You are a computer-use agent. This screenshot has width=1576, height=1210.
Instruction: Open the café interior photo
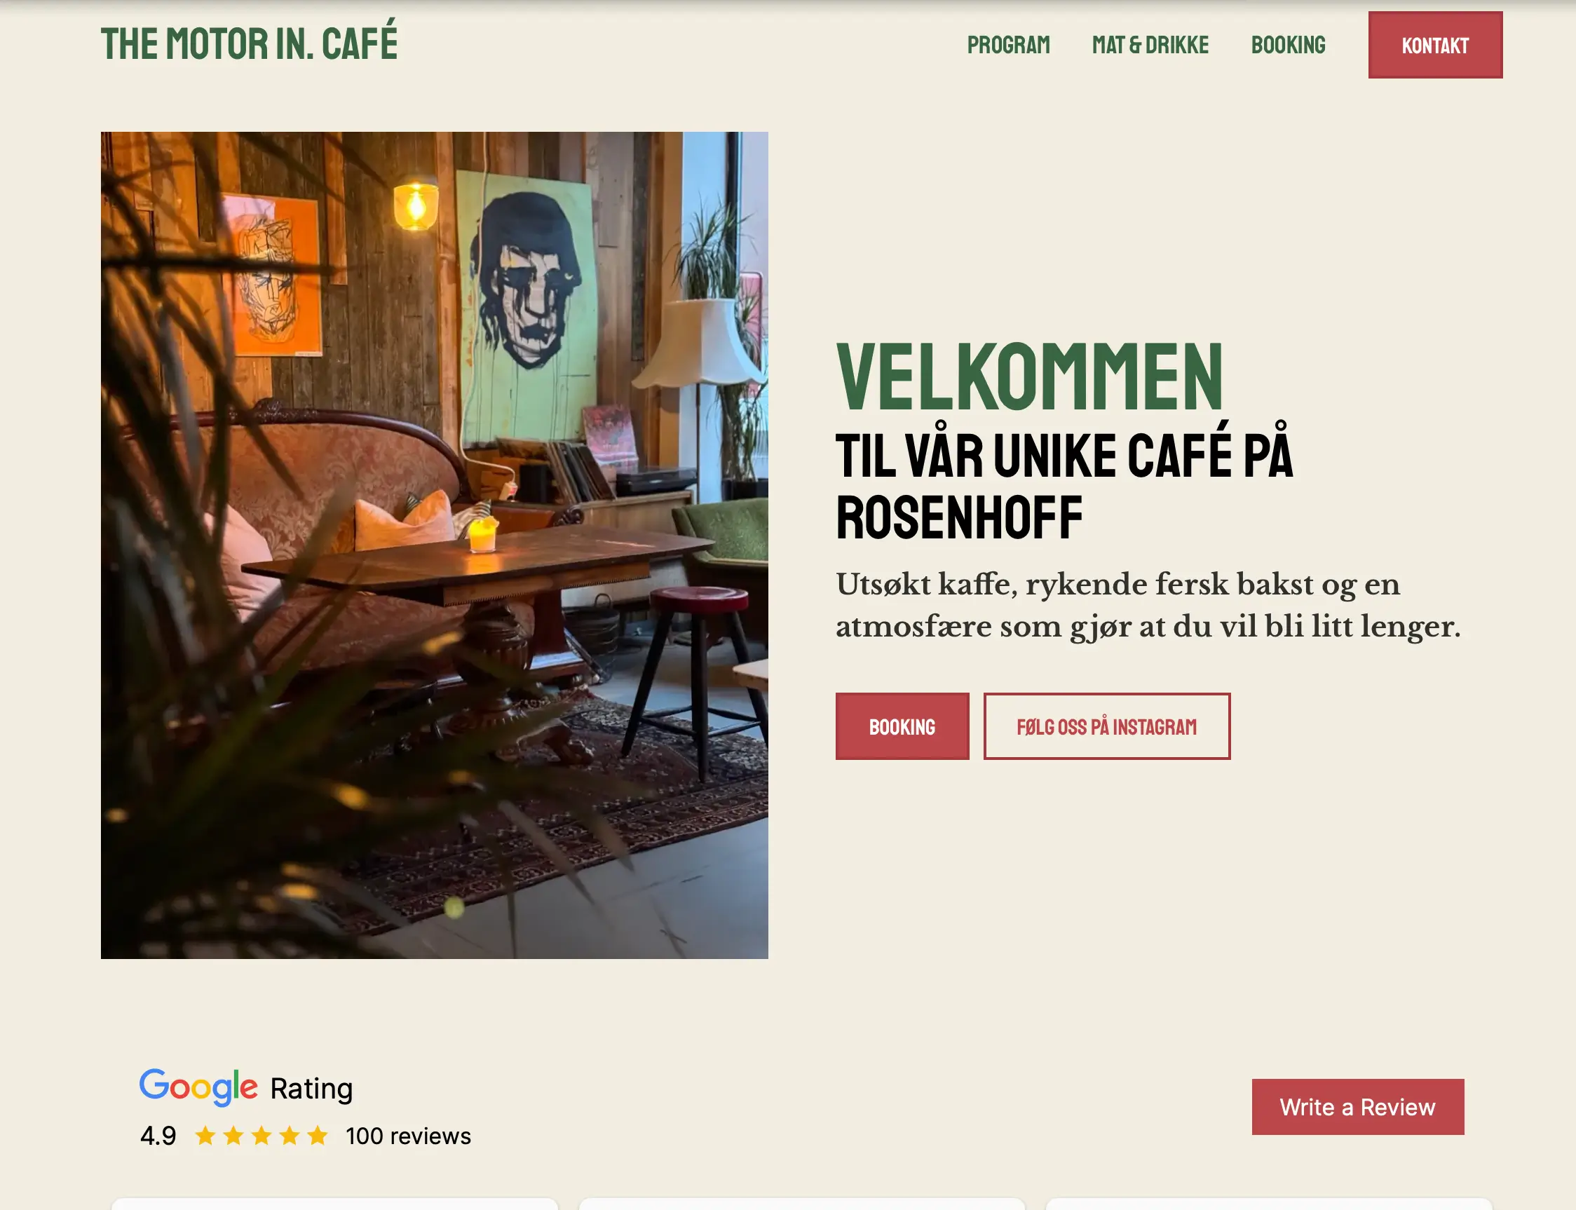click(x=435, y=545)
